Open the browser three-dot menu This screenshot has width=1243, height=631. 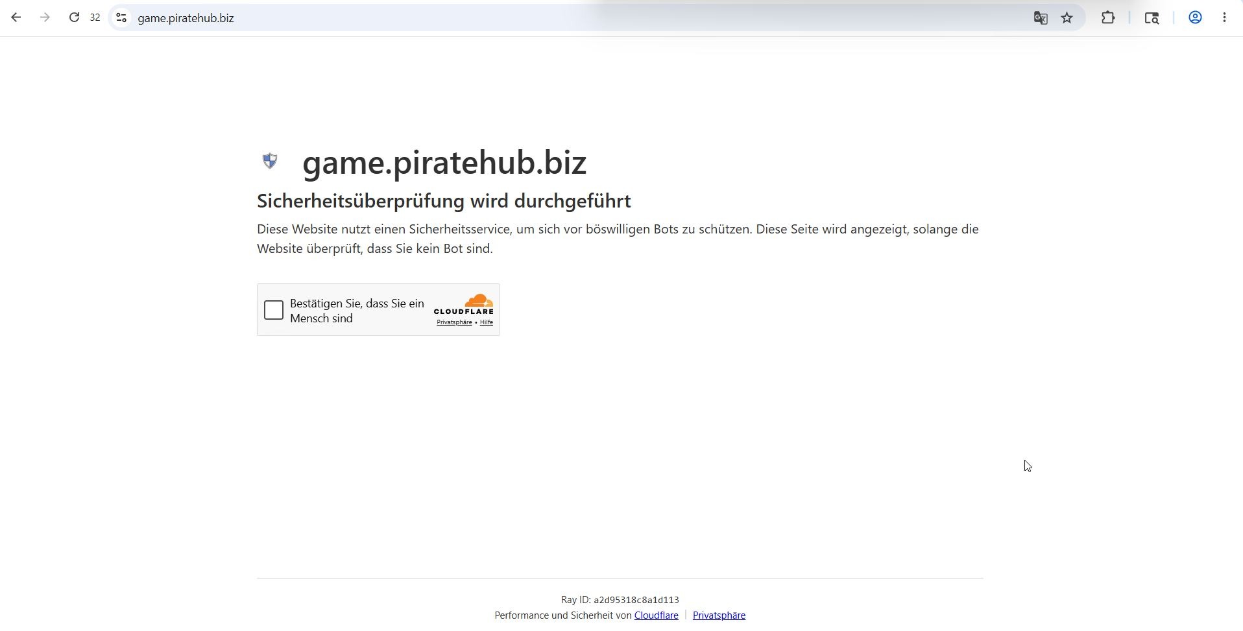(x=1224, y=18)
